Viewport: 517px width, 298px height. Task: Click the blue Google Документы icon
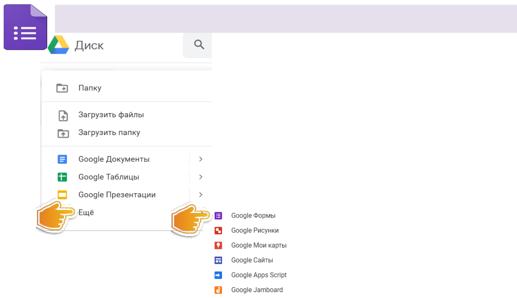(x=62, y=159)
